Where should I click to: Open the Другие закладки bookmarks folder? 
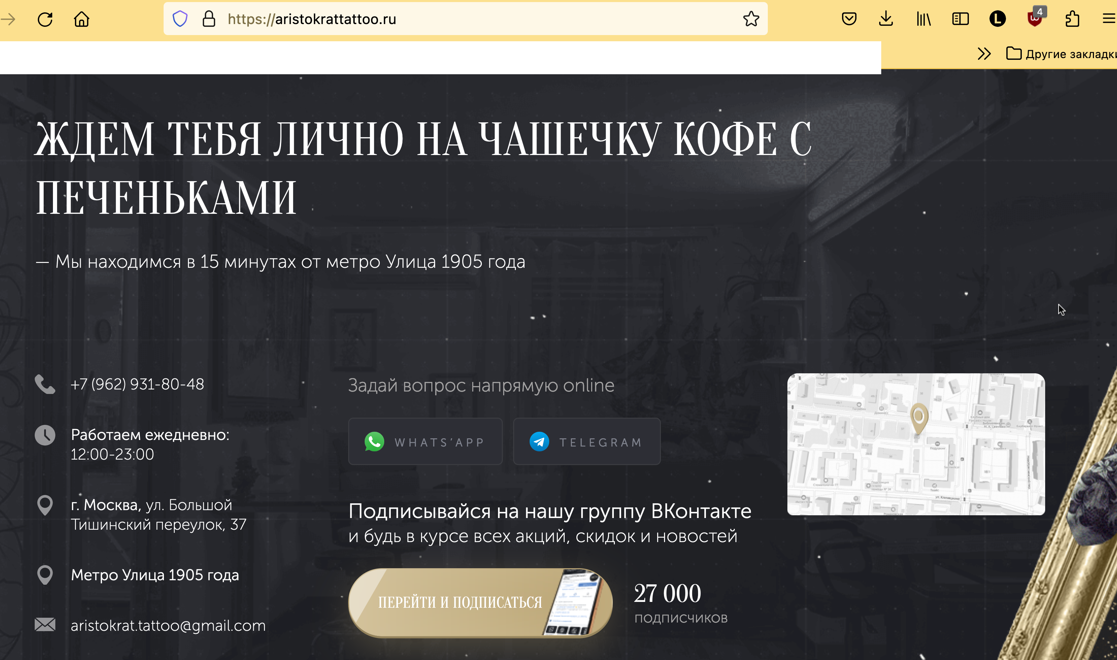1063,54
